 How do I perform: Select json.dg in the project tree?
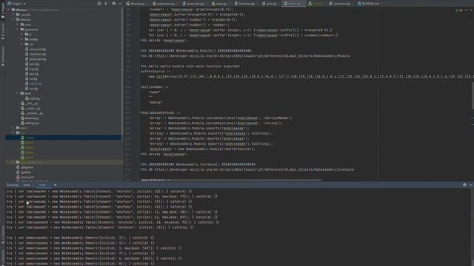tap(33, 64)
